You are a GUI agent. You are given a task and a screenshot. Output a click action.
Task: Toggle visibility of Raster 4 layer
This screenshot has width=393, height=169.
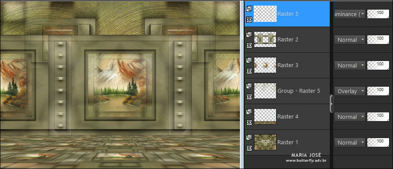point(249,122)
